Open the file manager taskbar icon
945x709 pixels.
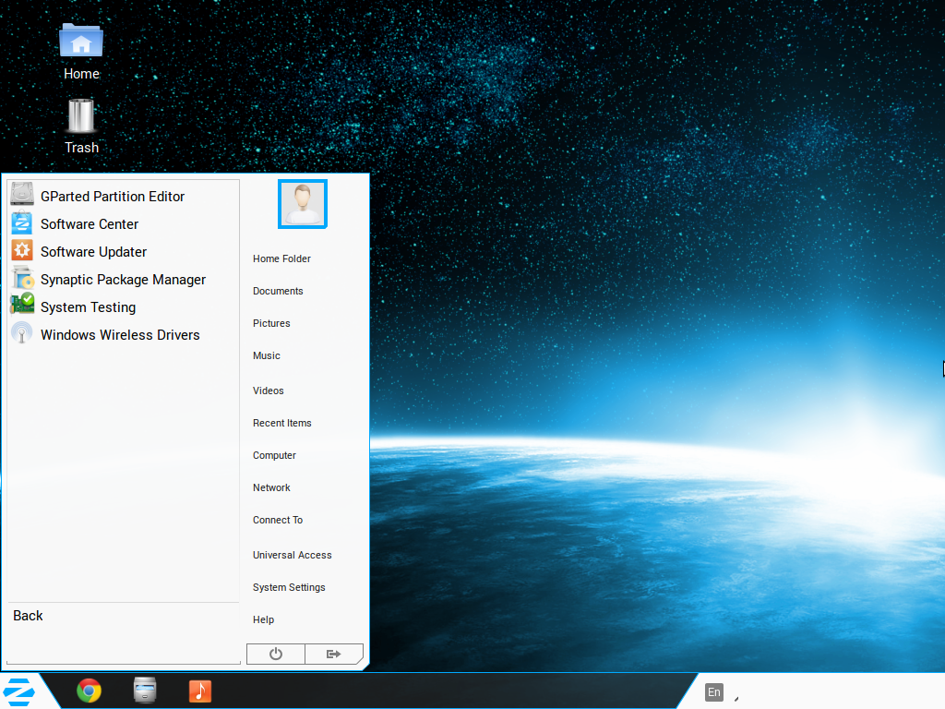tap(145, 691)
